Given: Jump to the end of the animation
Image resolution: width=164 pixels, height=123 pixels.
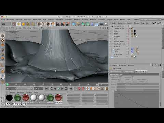Looking at the screenshot, I should click(71, 88).
